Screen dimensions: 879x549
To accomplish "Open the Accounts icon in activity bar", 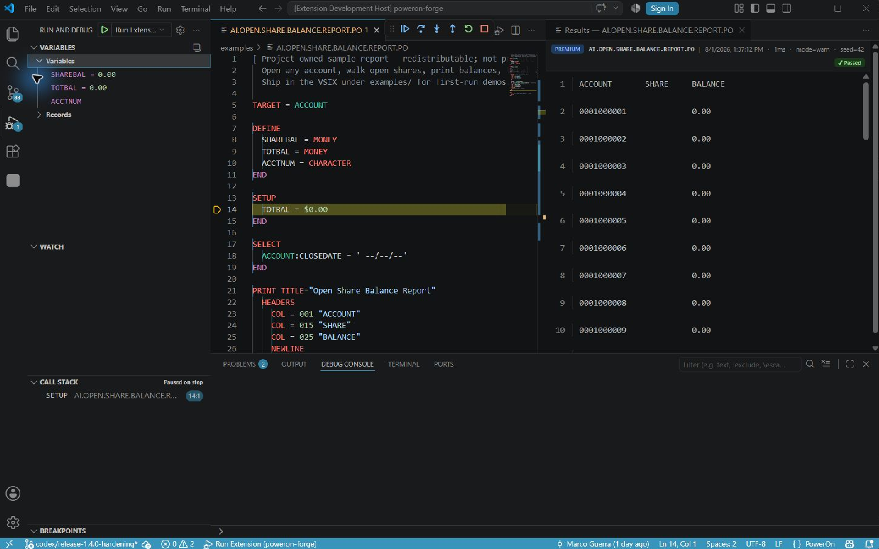I will [x=13, y=493].
